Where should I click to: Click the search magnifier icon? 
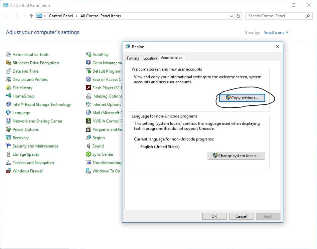click(308, 16)
